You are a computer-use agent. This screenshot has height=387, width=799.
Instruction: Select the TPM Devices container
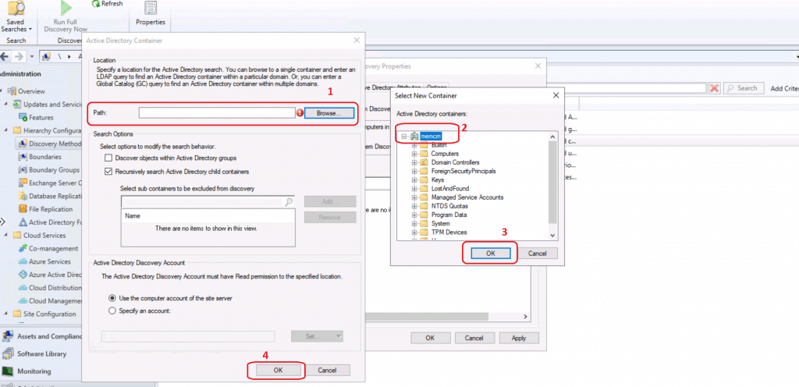449,233
